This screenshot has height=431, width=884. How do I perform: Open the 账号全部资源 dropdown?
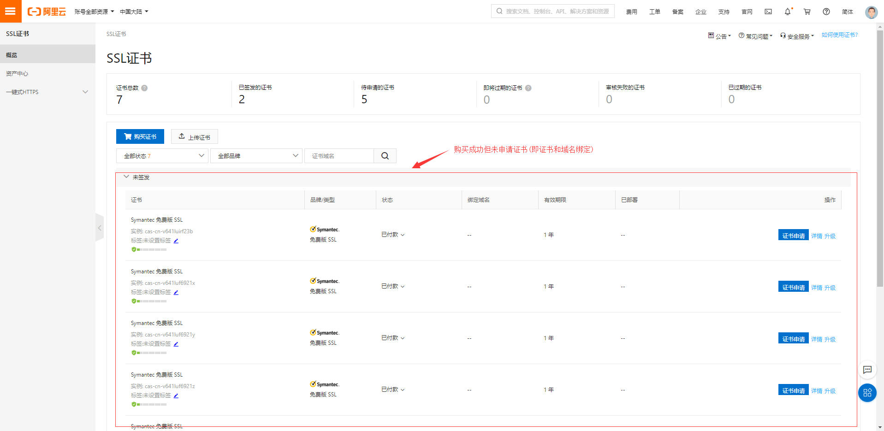tap(94, 12)
